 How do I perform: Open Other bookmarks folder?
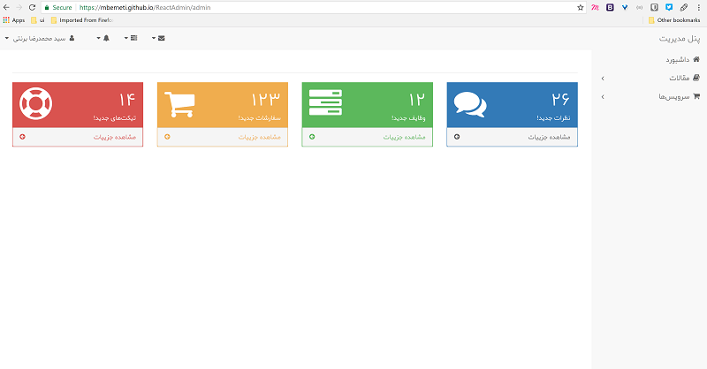tap(674, 20)
